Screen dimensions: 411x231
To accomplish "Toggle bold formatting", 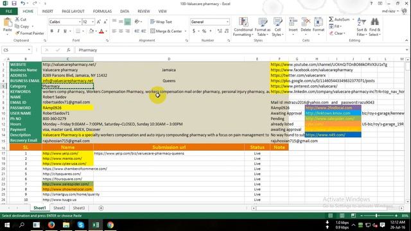I will 51,31.
